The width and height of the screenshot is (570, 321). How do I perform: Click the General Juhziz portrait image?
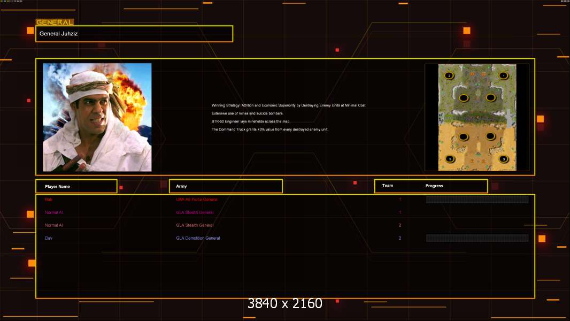(97, 117)
